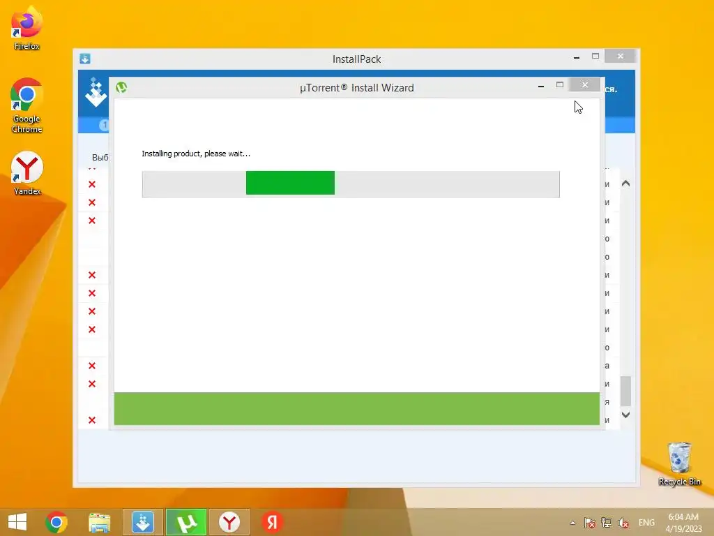Open Action Center flag tray icon
The width and height of the screenshot is (714, 536).
pos(590,523)
